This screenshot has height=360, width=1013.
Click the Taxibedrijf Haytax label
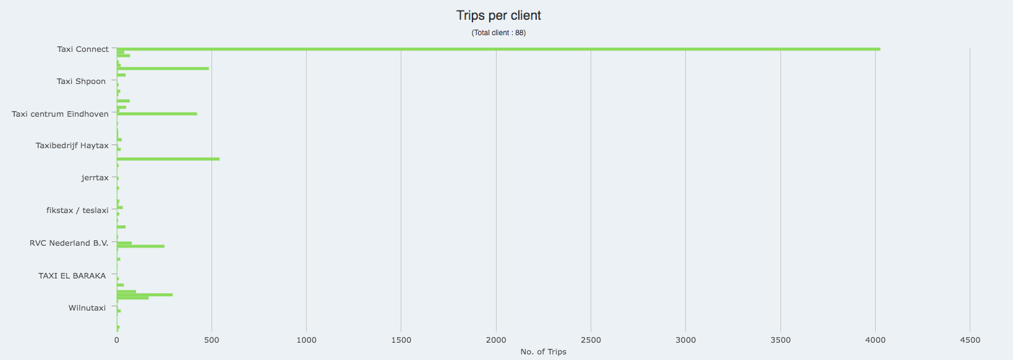pos(72,146)
